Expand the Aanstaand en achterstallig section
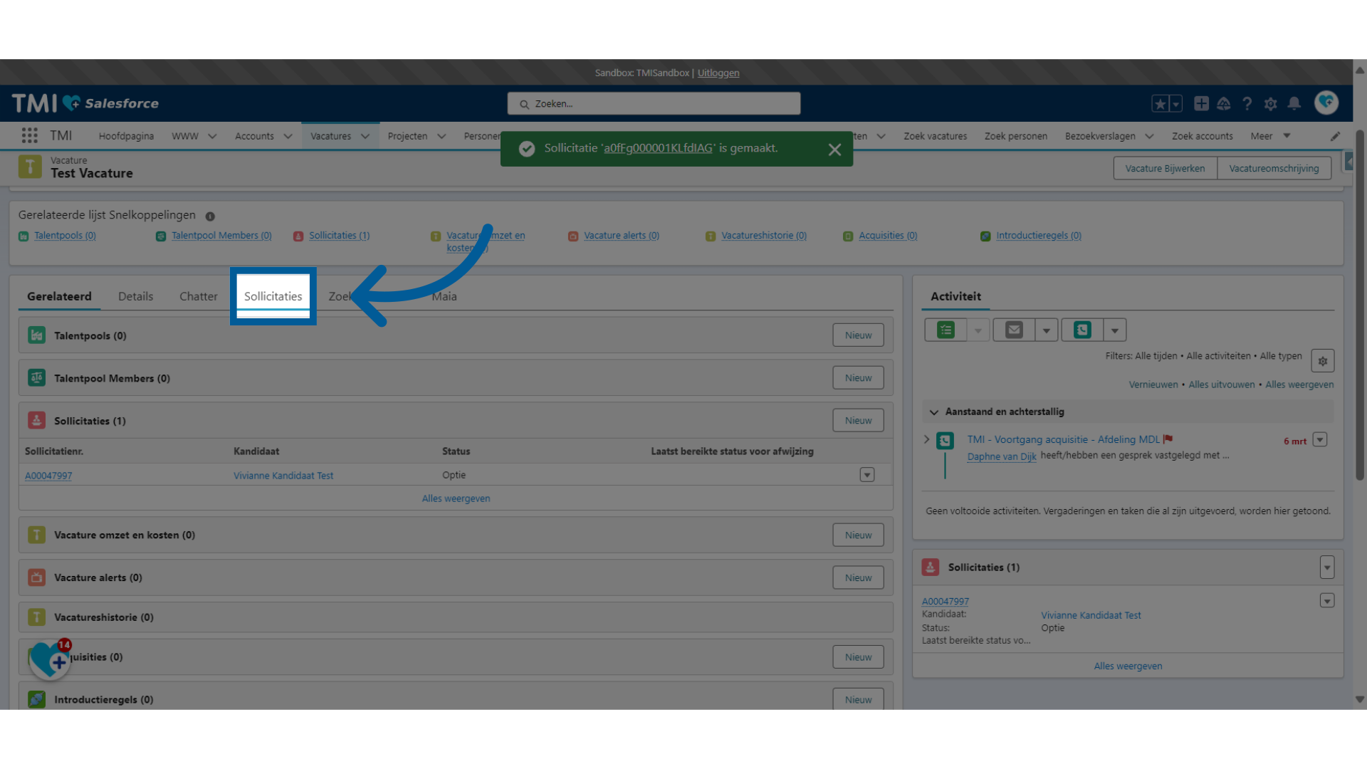The image size is (1367, 769). pos(932,412)
